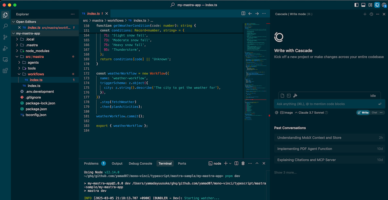Viewport: 388px width, 200px height.
Task: Click the hammer tools icon in Cascade
Action: click(x=295, y=96)
